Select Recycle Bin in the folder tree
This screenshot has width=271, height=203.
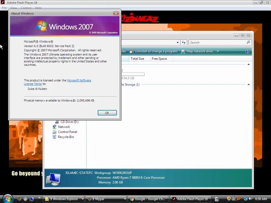66,137
